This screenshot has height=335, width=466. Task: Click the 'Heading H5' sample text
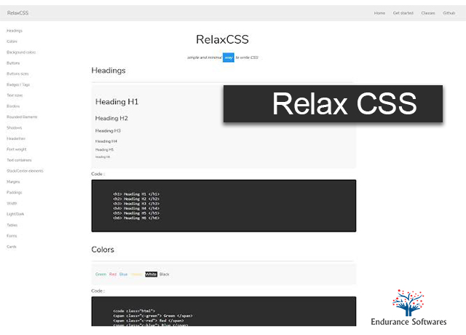point(104,150)
